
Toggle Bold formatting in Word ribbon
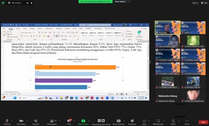coord(22,36)
